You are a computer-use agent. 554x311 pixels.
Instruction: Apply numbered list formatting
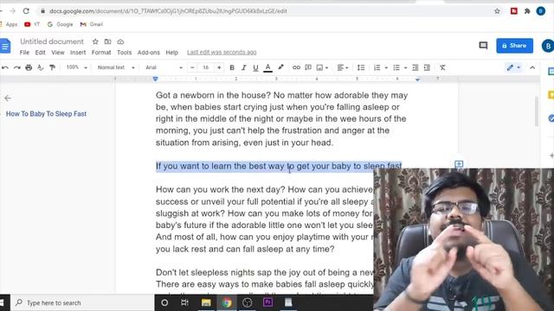point(377,67)
